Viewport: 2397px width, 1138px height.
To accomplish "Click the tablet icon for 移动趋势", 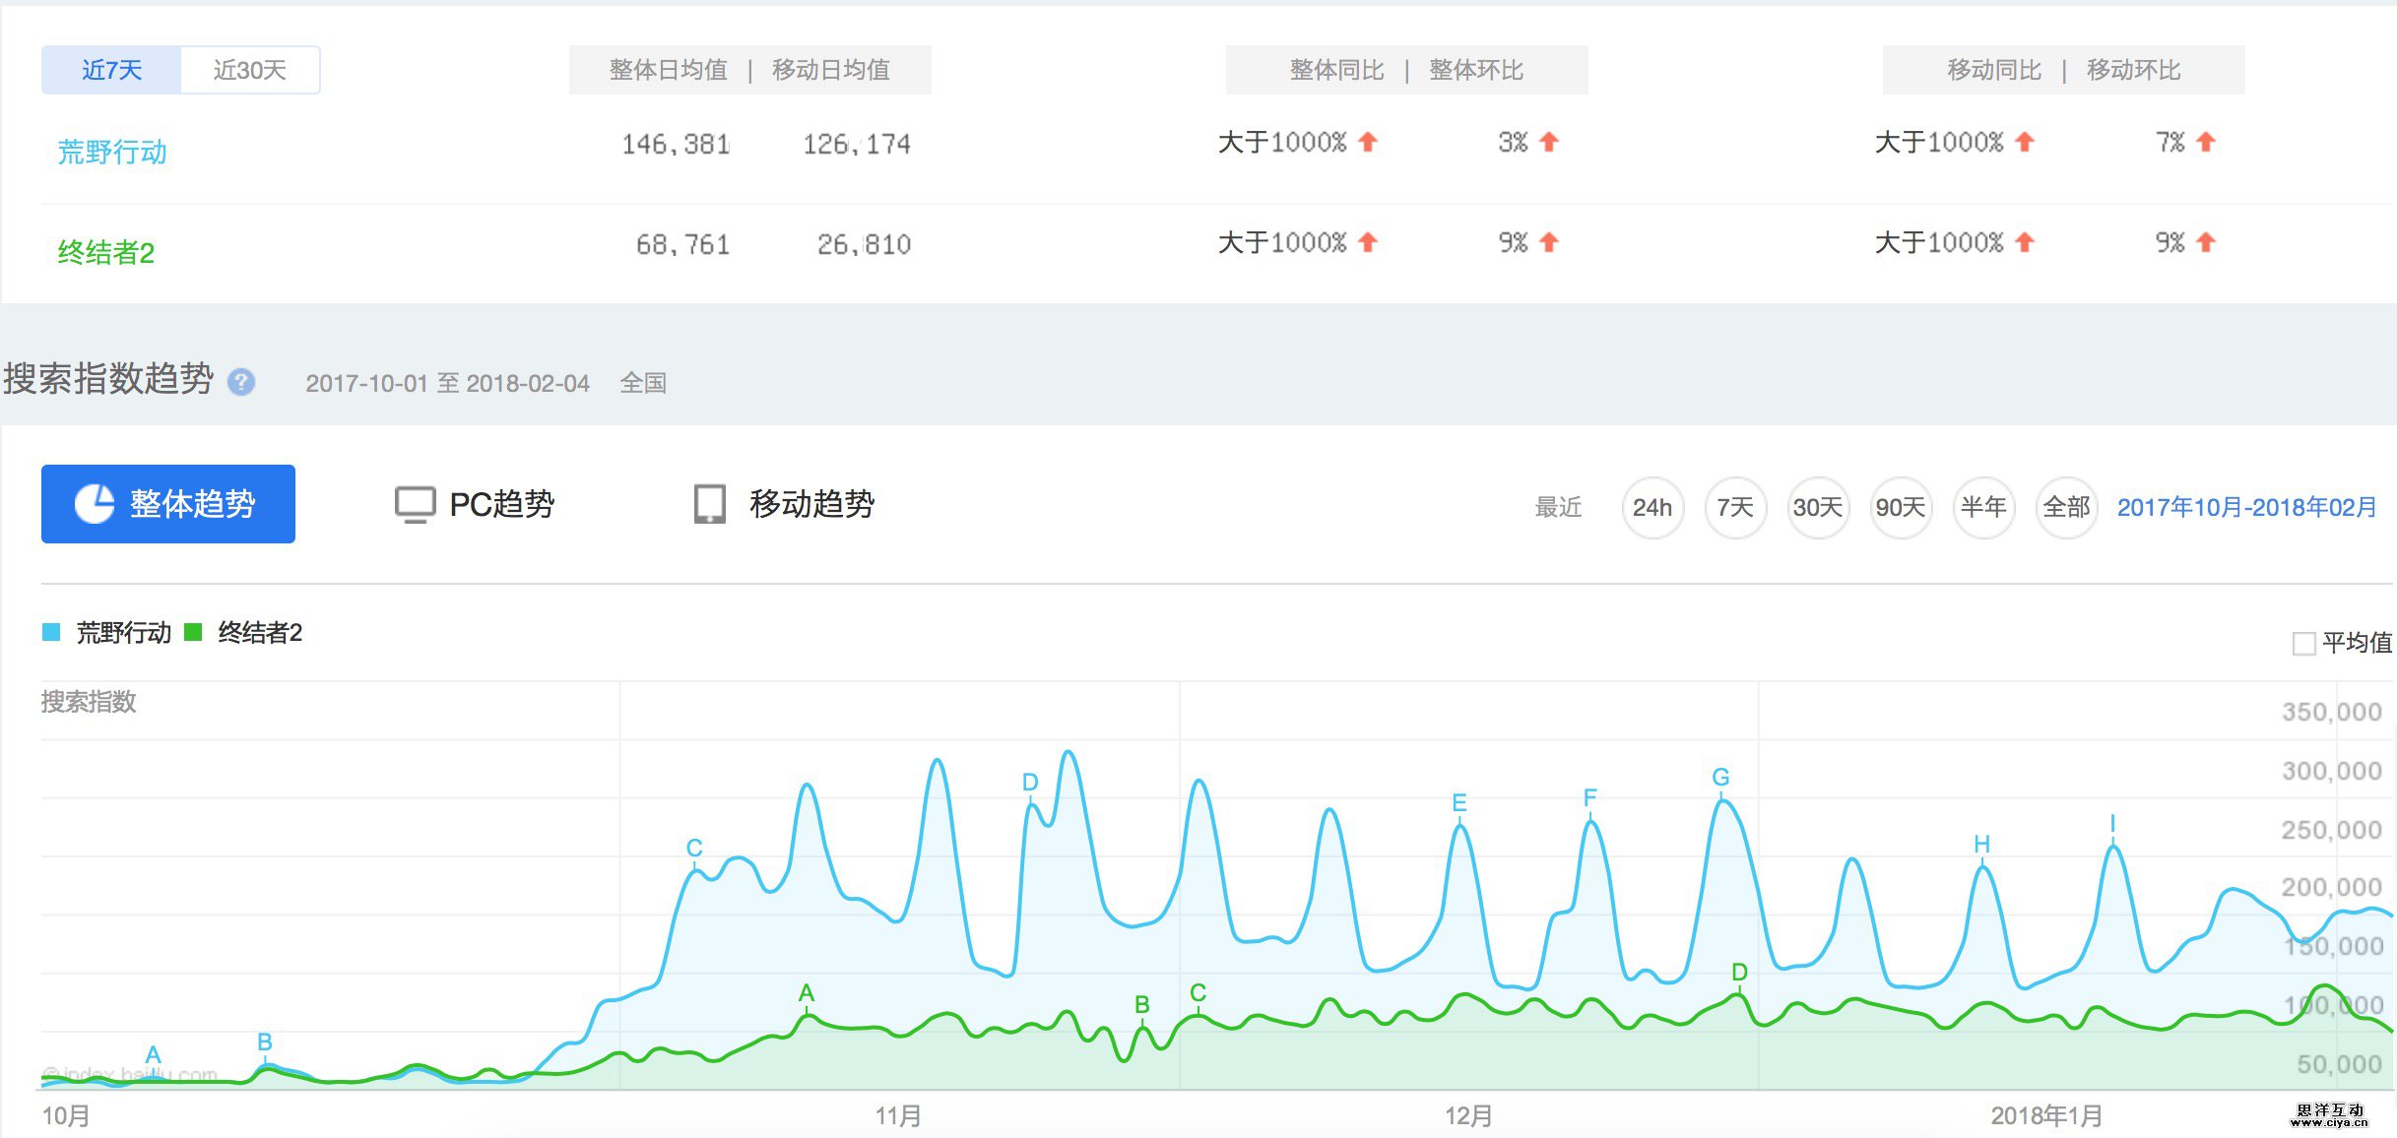I will point(709,504).
